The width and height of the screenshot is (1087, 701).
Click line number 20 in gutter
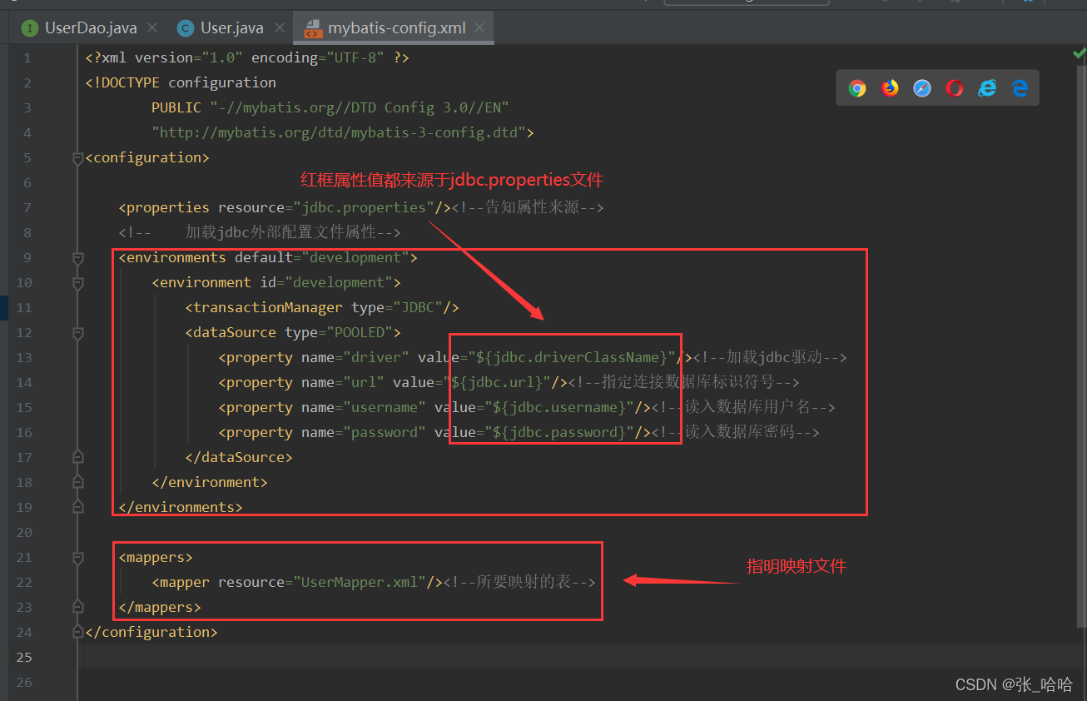tap(23, 532)
